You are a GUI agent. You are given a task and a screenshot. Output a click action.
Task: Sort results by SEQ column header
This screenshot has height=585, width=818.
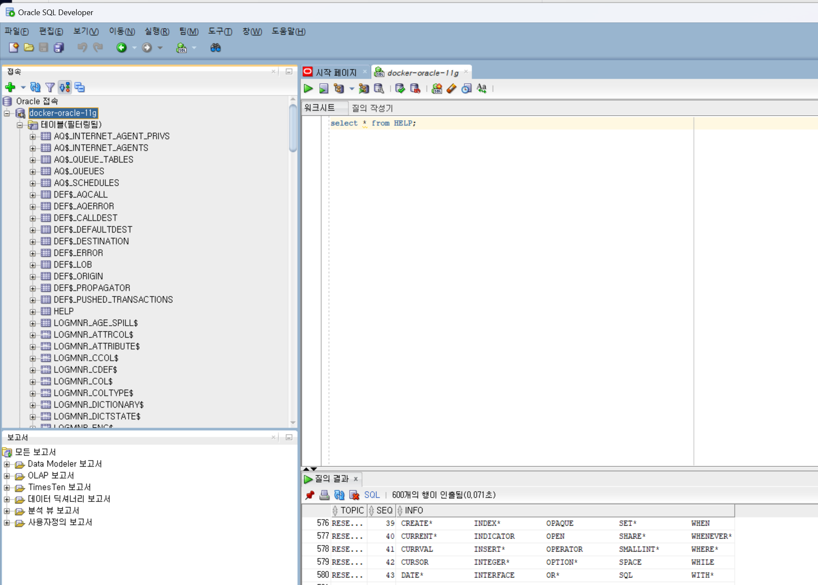381,511
